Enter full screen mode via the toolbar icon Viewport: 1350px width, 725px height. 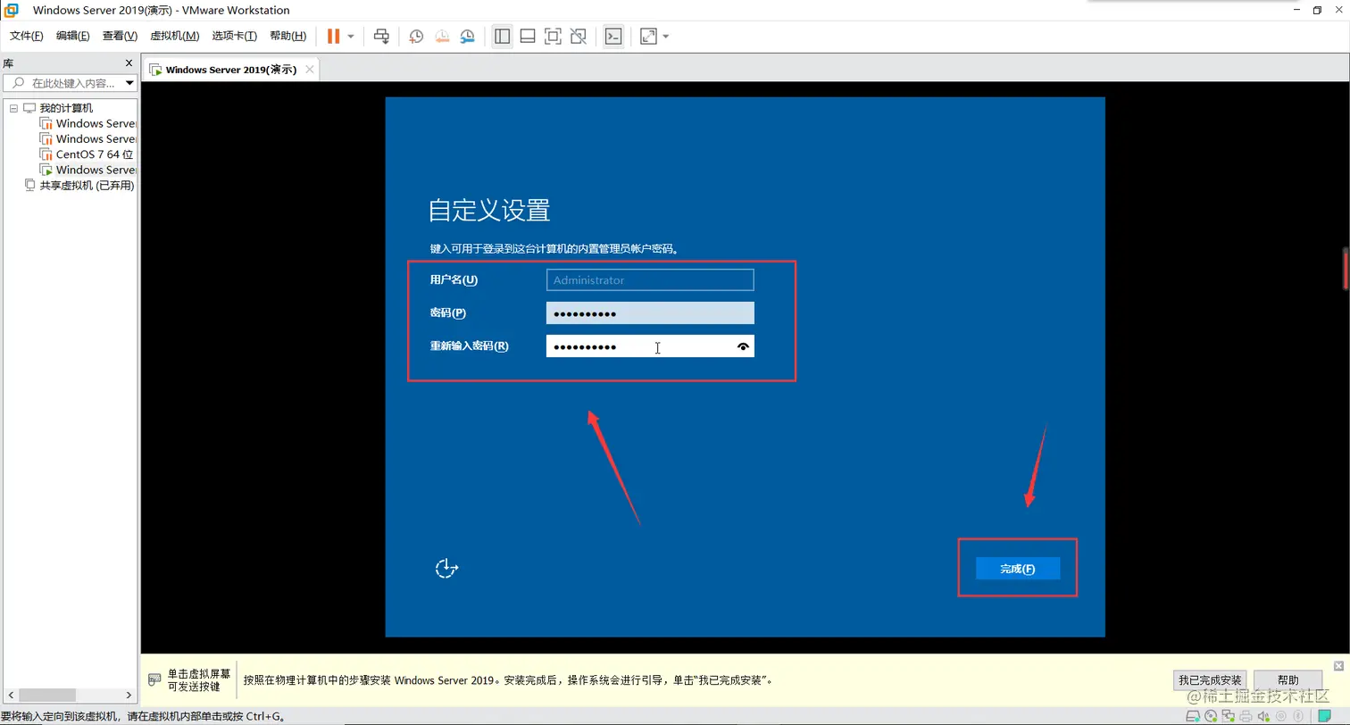tap(552, 36)
